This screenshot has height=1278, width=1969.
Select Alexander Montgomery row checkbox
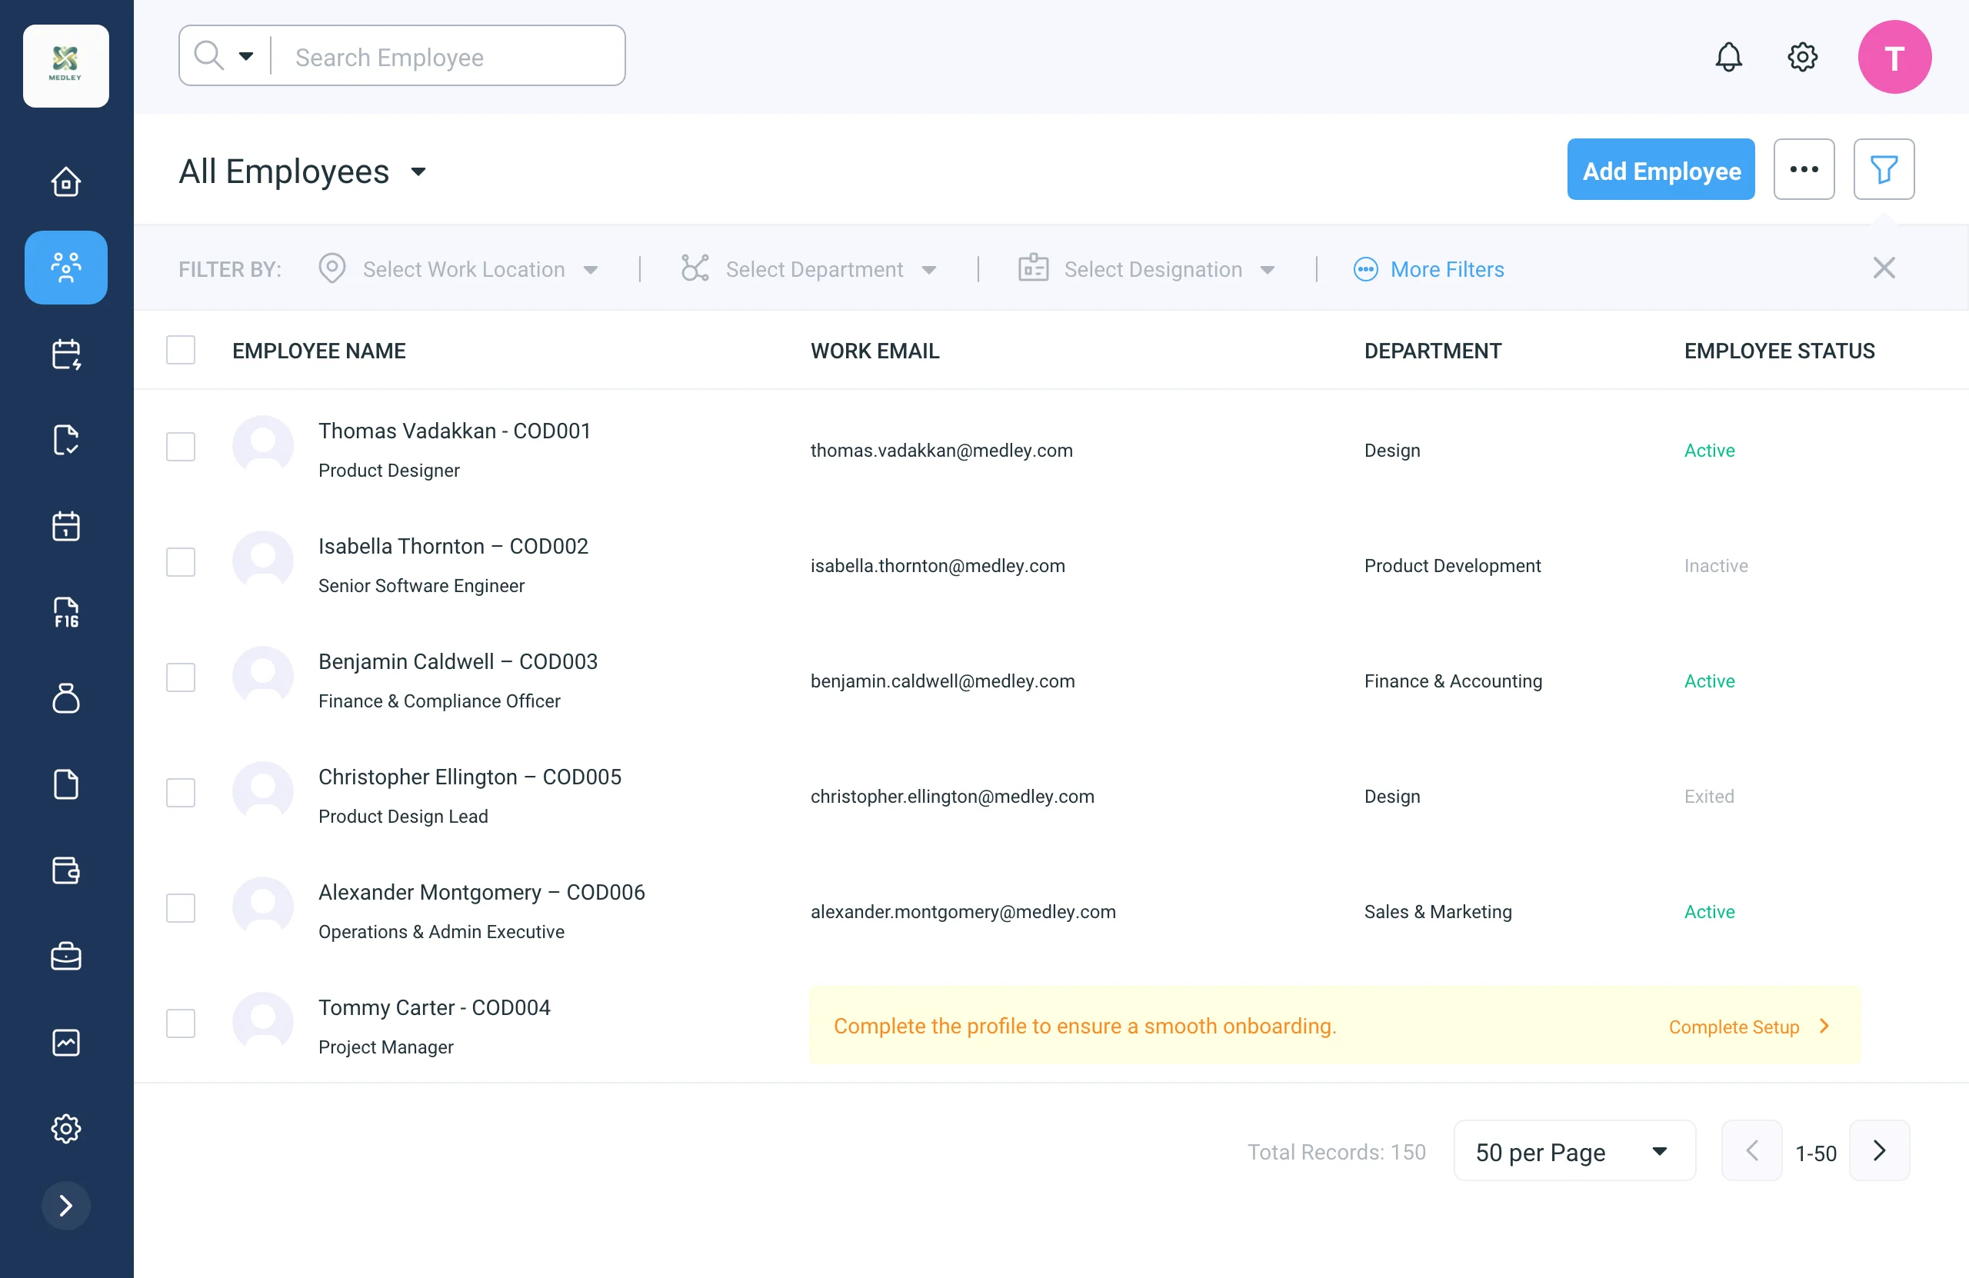pos(180,908)
